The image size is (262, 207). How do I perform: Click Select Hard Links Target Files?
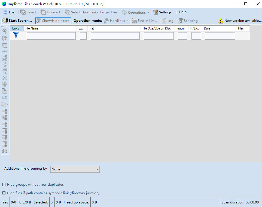coord(91,12)
